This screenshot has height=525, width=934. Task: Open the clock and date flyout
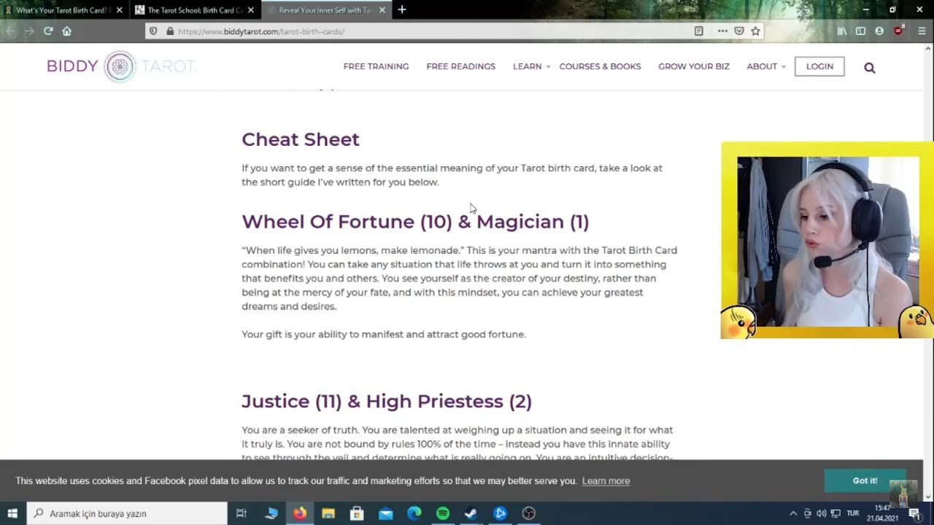click(x=881, y=513)
